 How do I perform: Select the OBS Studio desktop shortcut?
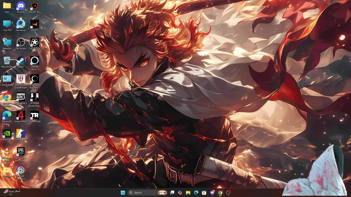[x=21, y=44]
